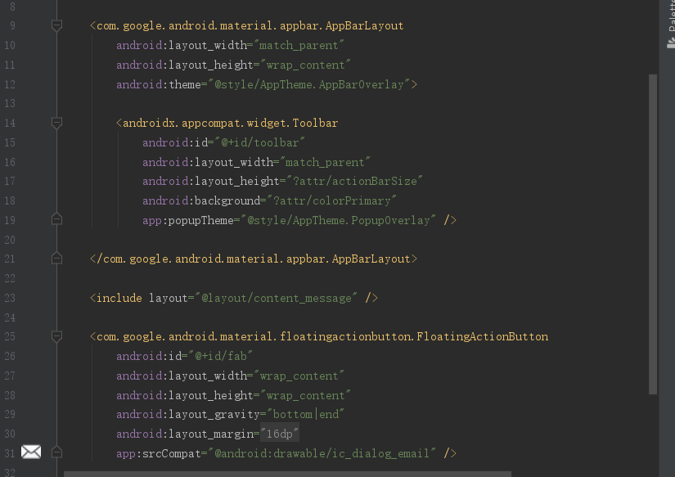The height and width of the screenshot is (477, 675).
Task: Toggle fold marker at line 19
Action: (56, 219)
